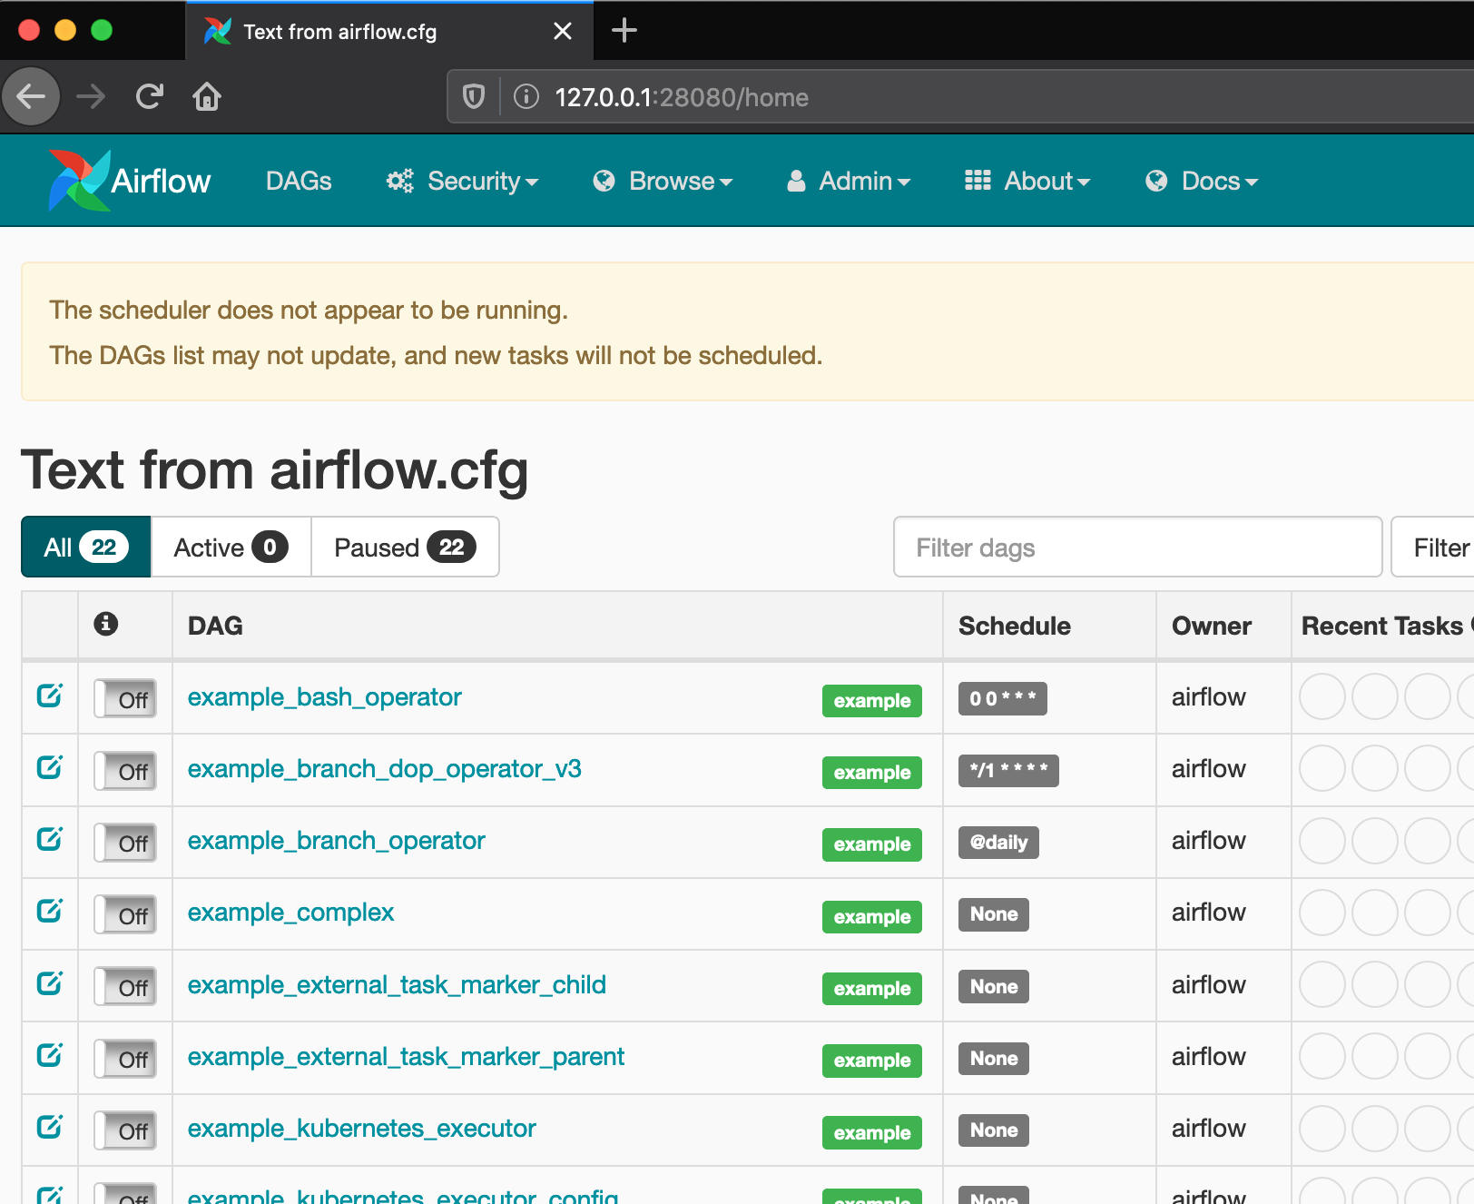Edit example_bash_operator via its edit icon

click(x=50, y=696)
